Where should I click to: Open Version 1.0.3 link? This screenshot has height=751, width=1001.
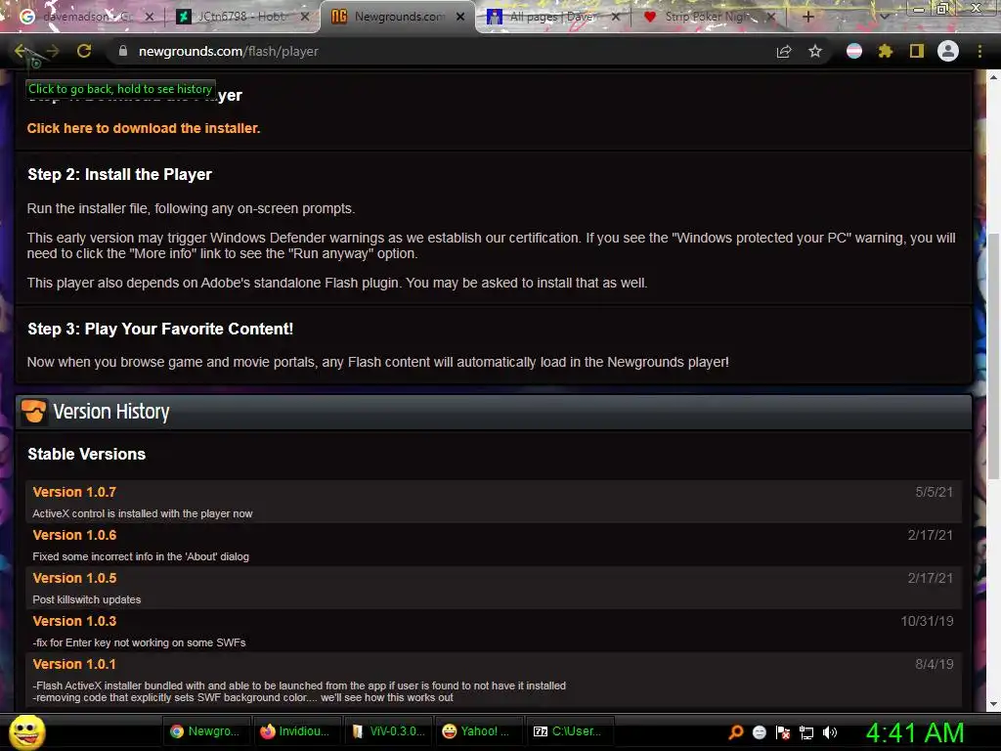[x=74, y=621]
